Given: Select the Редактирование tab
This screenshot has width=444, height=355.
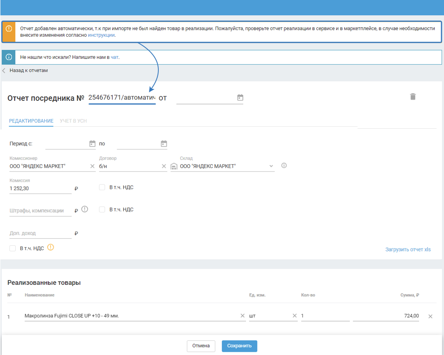Looking at the screenshot, I should [x=31, y=121].
